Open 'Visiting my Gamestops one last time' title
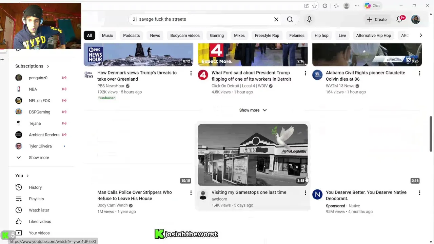 [x=249, y=192]
